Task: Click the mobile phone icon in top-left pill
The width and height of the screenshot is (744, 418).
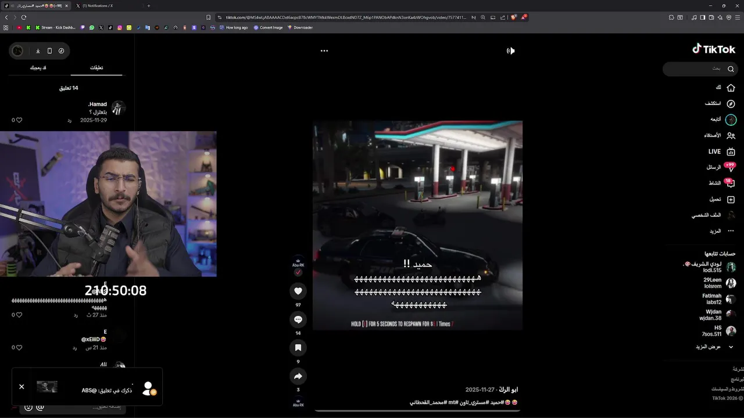Action: click(x=49, y=51)
